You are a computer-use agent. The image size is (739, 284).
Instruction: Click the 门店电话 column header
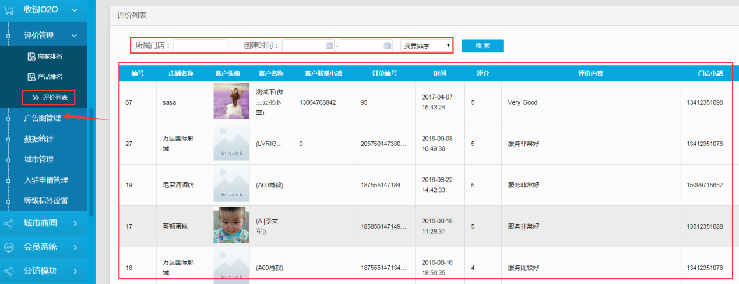point(710,73)
